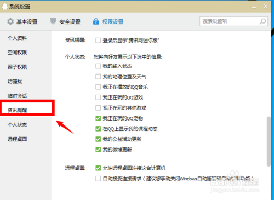The width and height of the screenshot is (274, 200).
Task: Select 空间权限 in the sidebar
Action: (17, 53)
